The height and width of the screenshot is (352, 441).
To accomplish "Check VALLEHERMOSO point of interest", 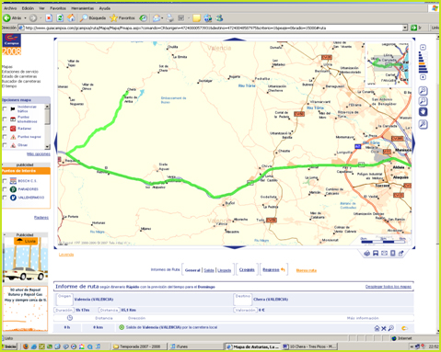I will coord(5,198).
